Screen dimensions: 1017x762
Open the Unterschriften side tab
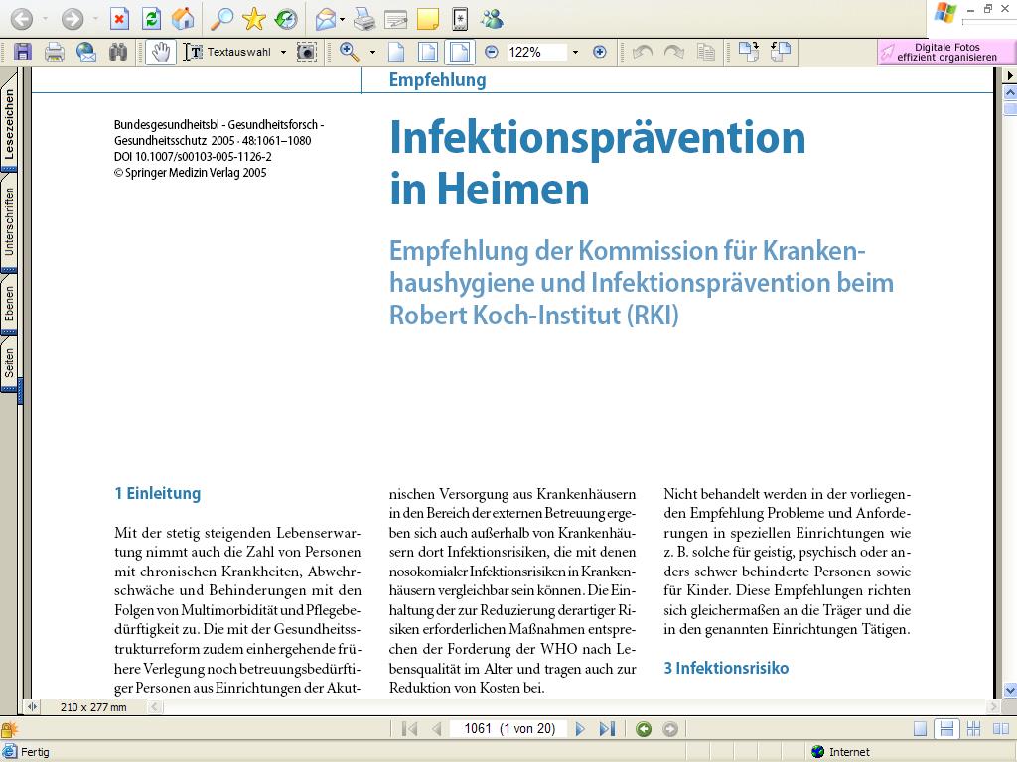pos(9,221)
